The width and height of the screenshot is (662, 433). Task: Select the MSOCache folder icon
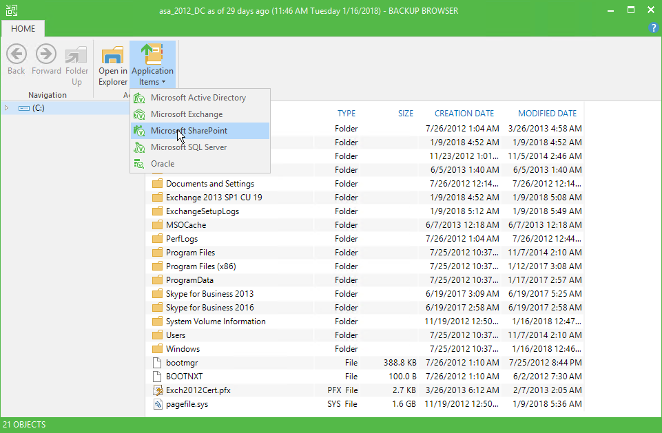point(157,225)
